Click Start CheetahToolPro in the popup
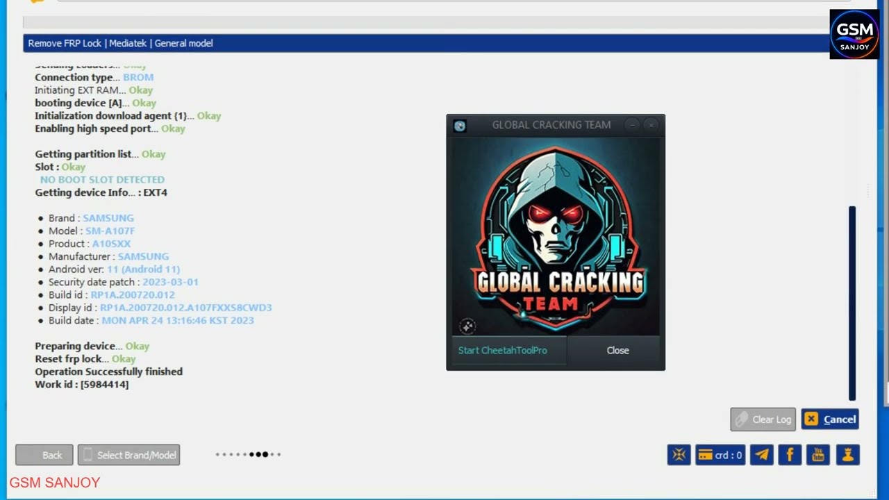889x500 pixels. point(509,351)
